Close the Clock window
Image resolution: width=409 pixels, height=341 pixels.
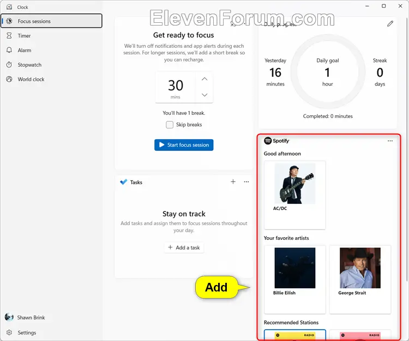[x=400, y=6]
